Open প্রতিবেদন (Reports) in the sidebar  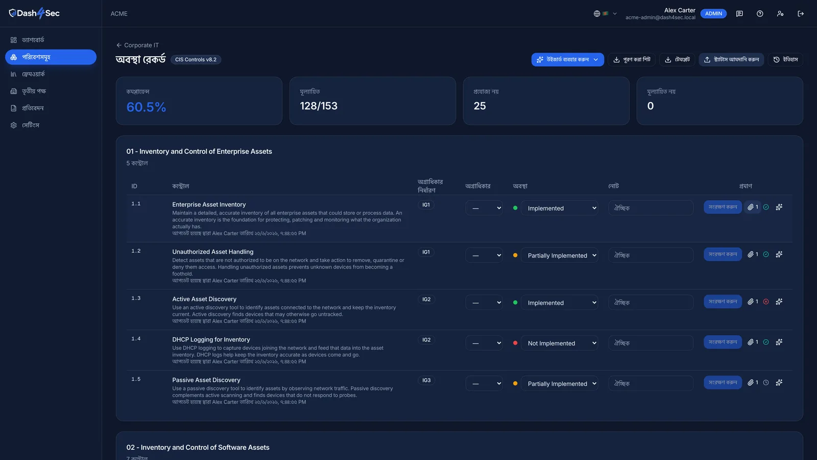coord(51,108)
